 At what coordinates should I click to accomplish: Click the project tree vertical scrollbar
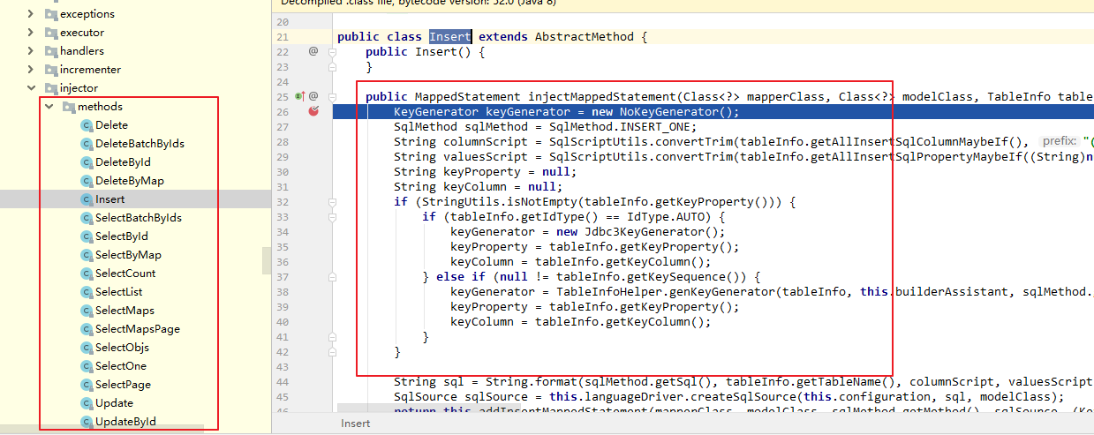pyautogui.click(x=267, y=261)
